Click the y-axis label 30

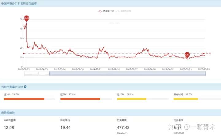[x=21, y=39]
